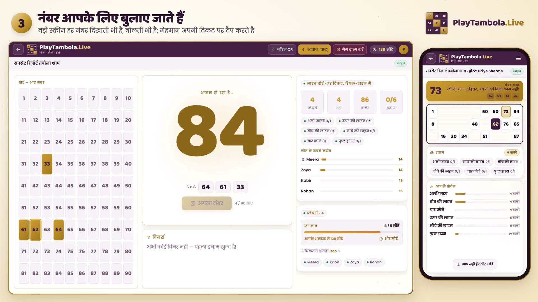Click गेम ख़त्म करें to end the game
Viewport: 538px width, 302px height.
point(350,49)
